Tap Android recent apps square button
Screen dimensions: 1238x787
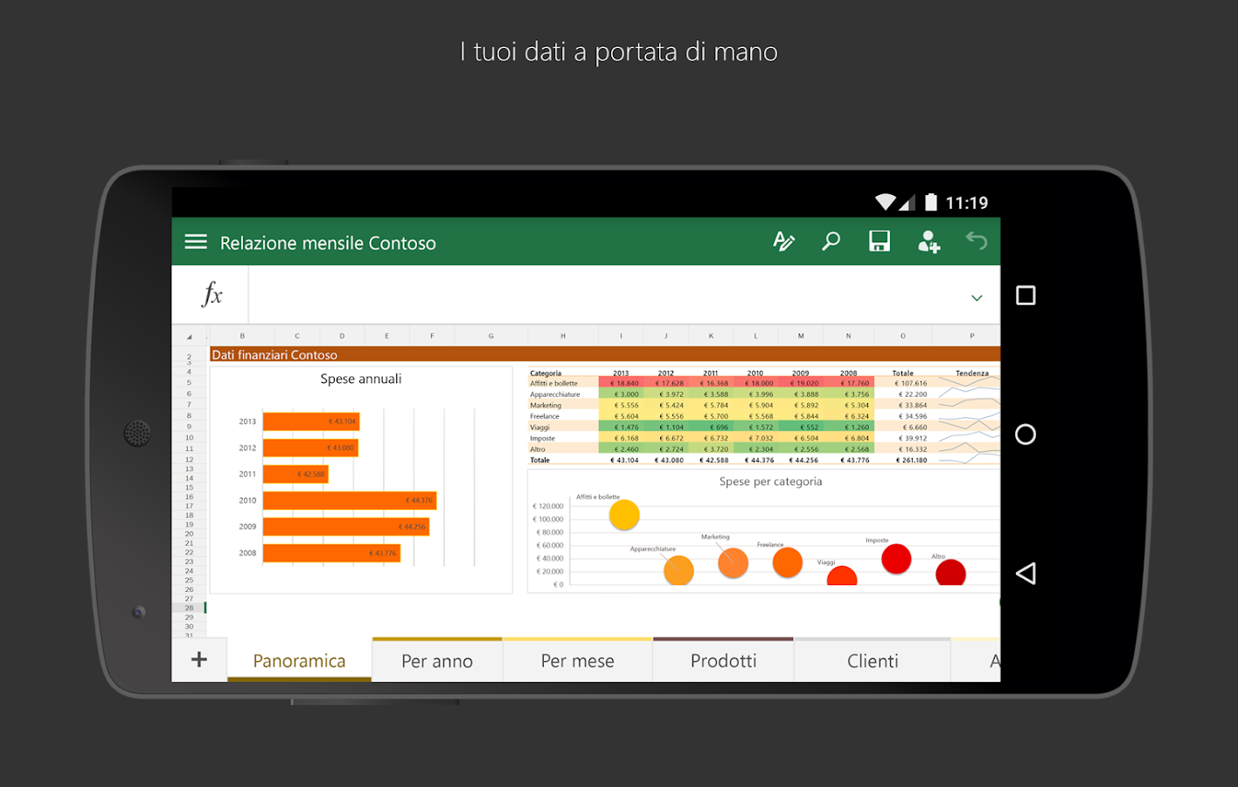click(x=1026, y=296)
